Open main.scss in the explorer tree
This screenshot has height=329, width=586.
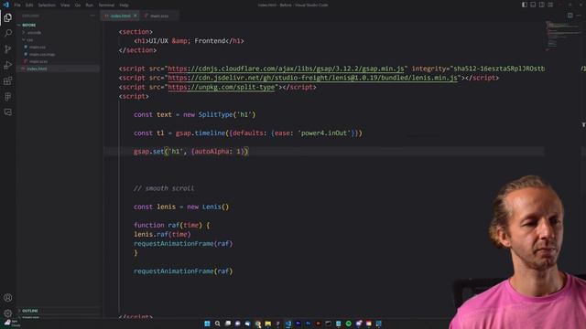[x=38, y=61]
